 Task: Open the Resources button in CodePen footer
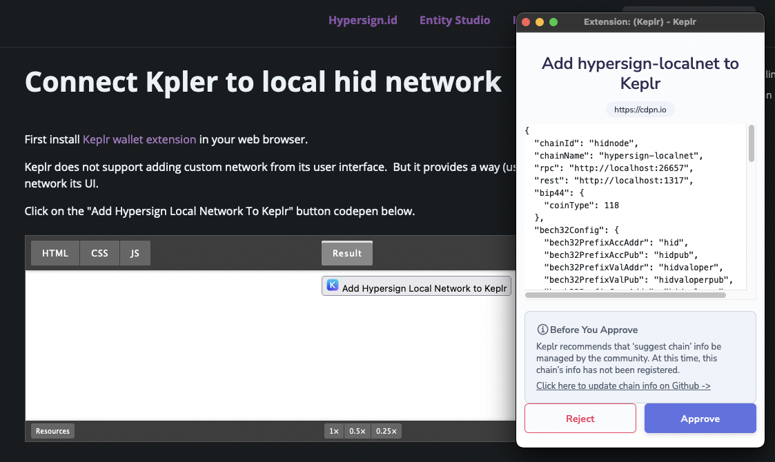(x=52, y=431)
